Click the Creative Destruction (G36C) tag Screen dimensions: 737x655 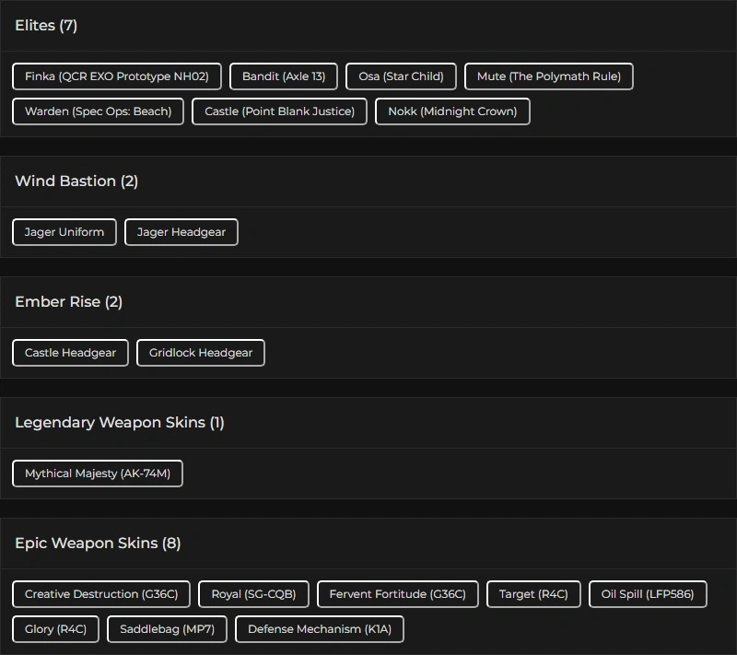click(x=101, y=594)
